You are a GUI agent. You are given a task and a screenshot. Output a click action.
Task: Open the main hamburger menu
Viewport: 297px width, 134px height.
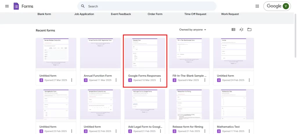(x=7, y=6)
